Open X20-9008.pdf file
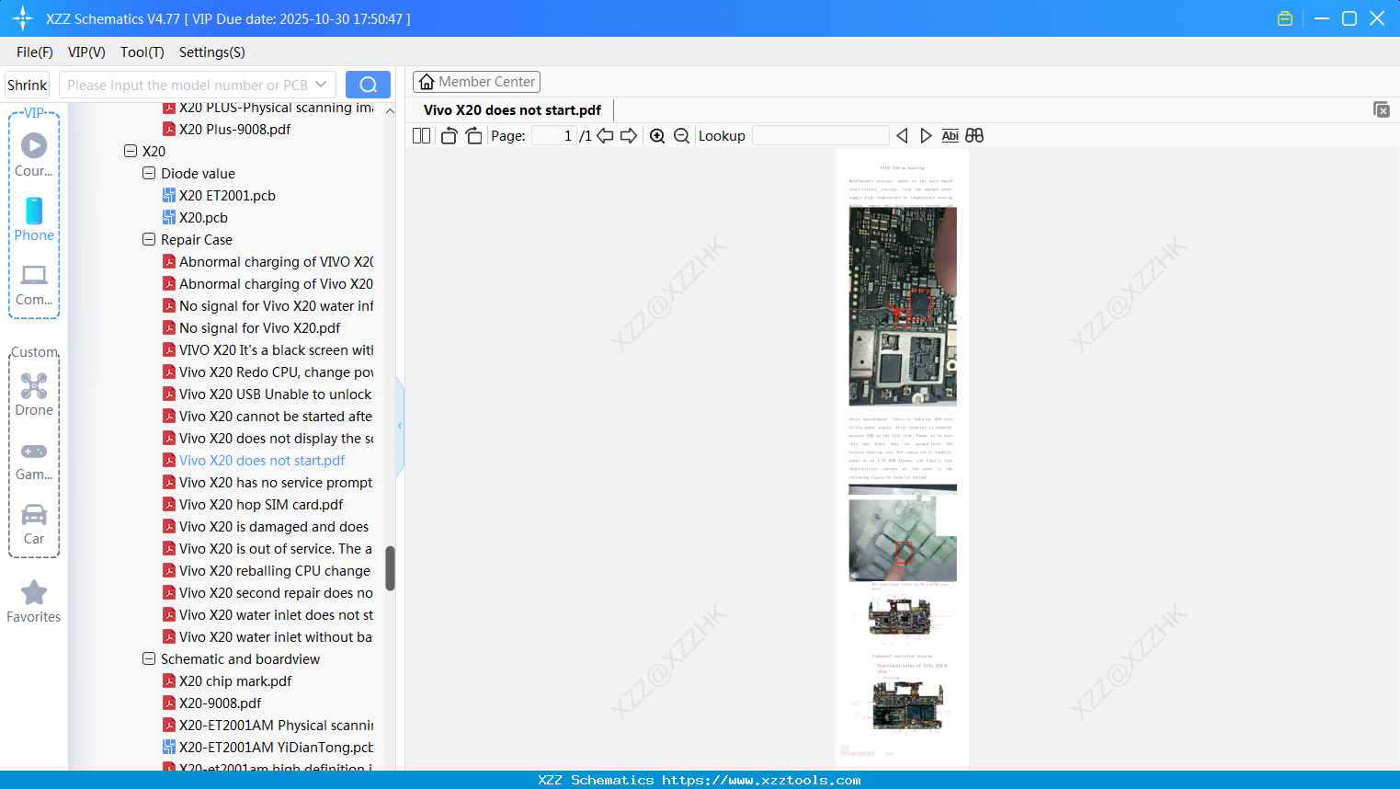This screenshot has height=789, width=1400. point(220,703)
